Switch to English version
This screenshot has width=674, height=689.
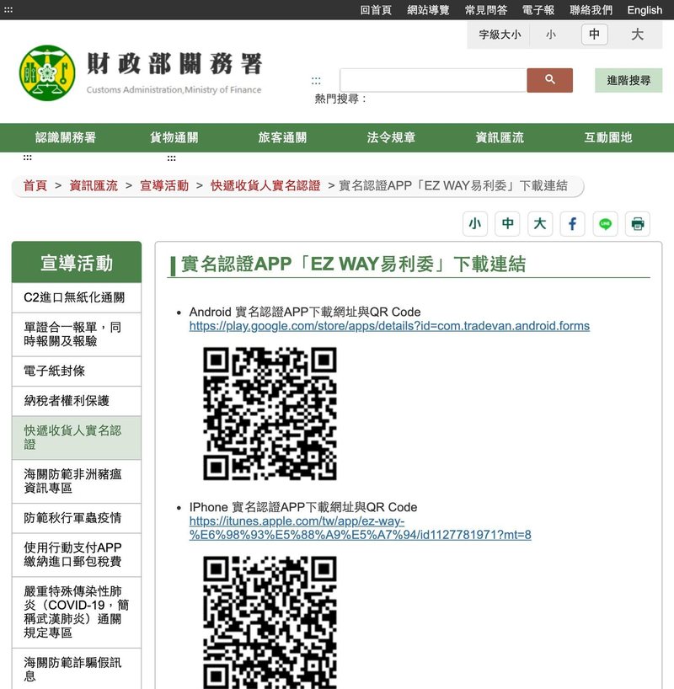coord(645,9)
